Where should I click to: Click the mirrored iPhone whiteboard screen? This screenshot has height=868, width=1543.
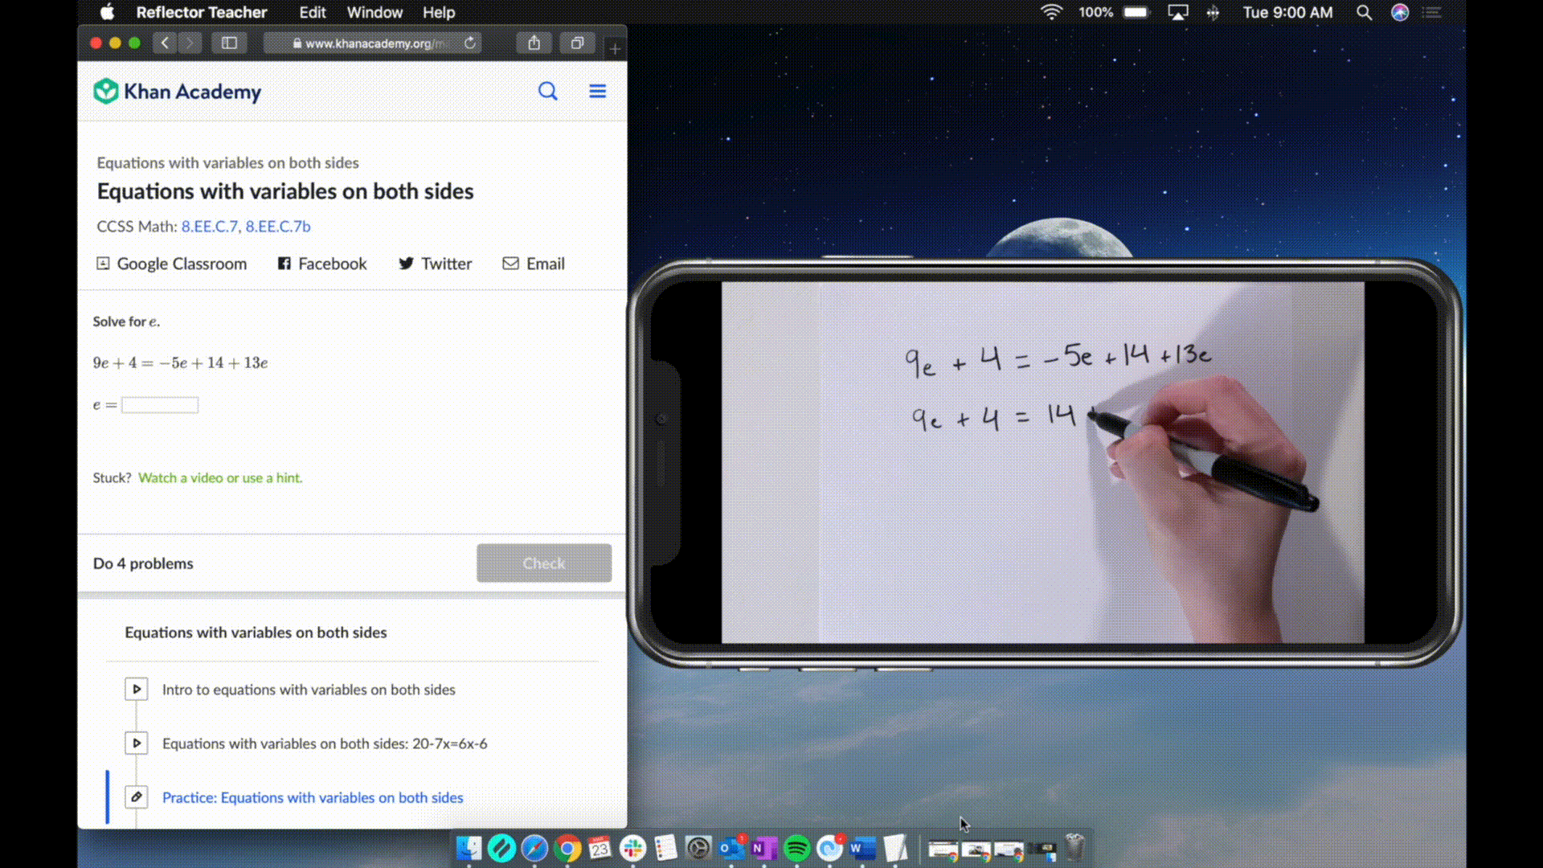click(x=1042, y=462)
